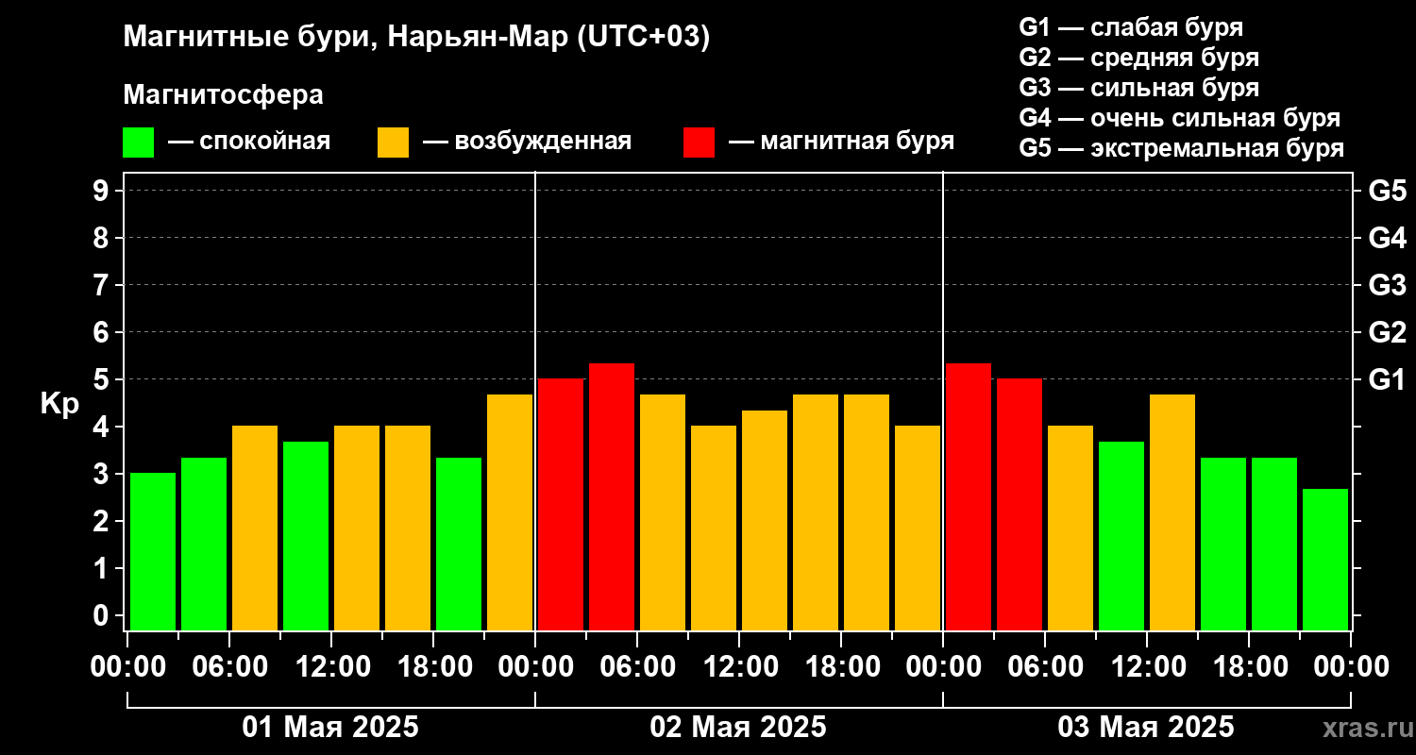Select the 03 May 03:00–06:00 red bar
Viewport: 1416px width, 755px height.
[x=1020, y=504]
